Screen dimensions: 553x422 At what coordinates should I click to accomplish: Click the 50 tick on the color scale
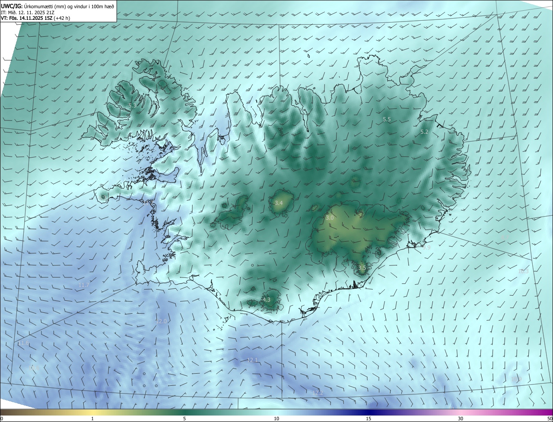click(550, 419)
